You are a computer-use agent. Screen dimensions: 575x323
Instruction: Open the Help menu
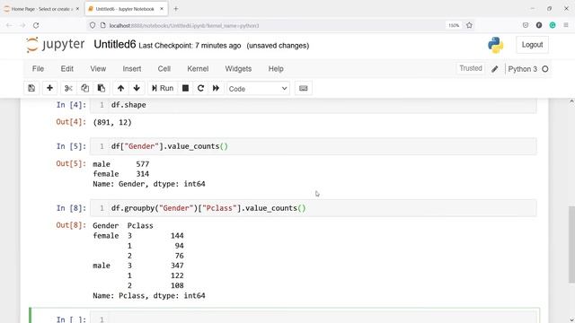pos(276,69)
